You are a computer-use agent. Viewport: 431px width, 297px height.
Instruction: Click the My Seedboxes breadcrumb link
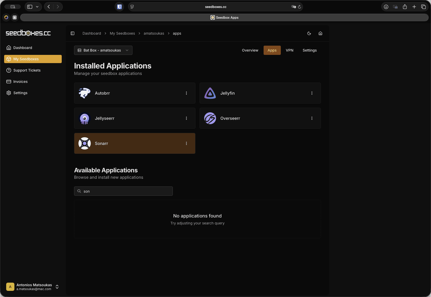(122, 33)
